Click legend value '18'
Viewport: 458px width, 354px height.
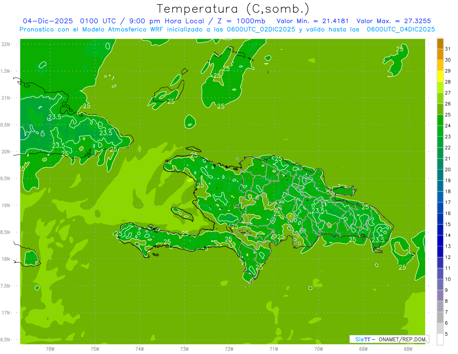(448, 191)
